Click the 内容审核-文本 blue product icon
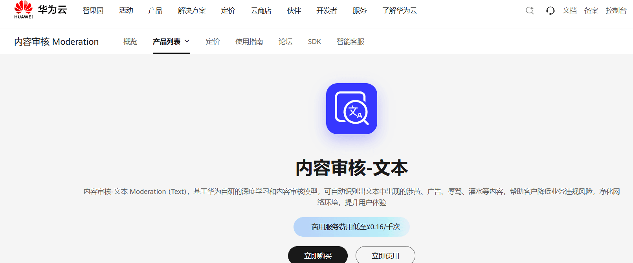Screen dimensions: 633x263 pyautogui.click(x=352, y=109)
